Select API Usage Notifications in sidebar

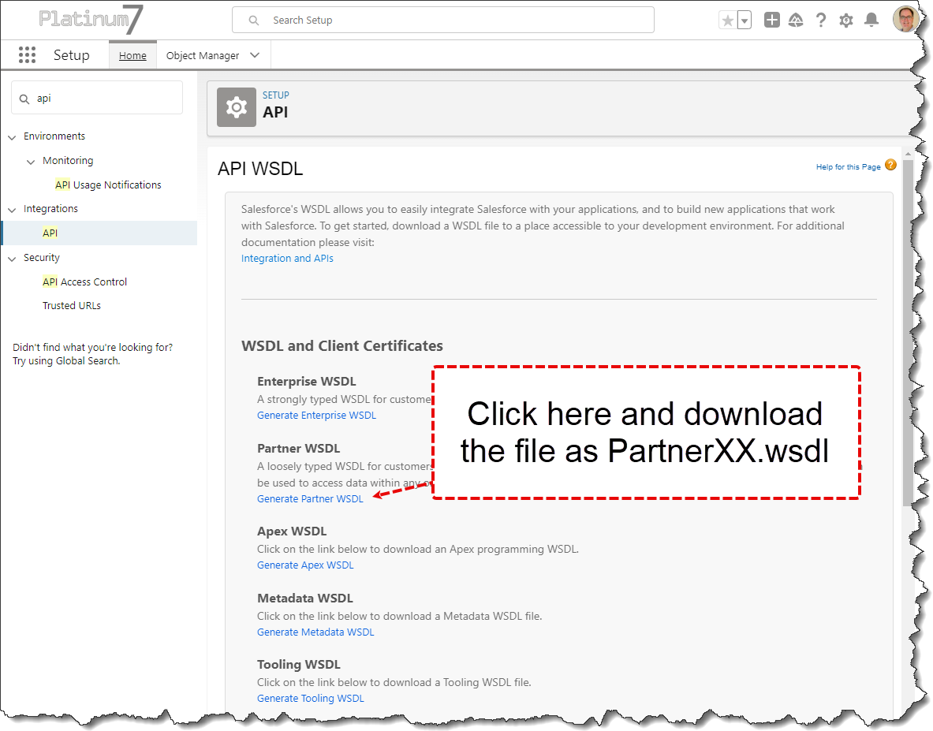click(x=108, y=184)
